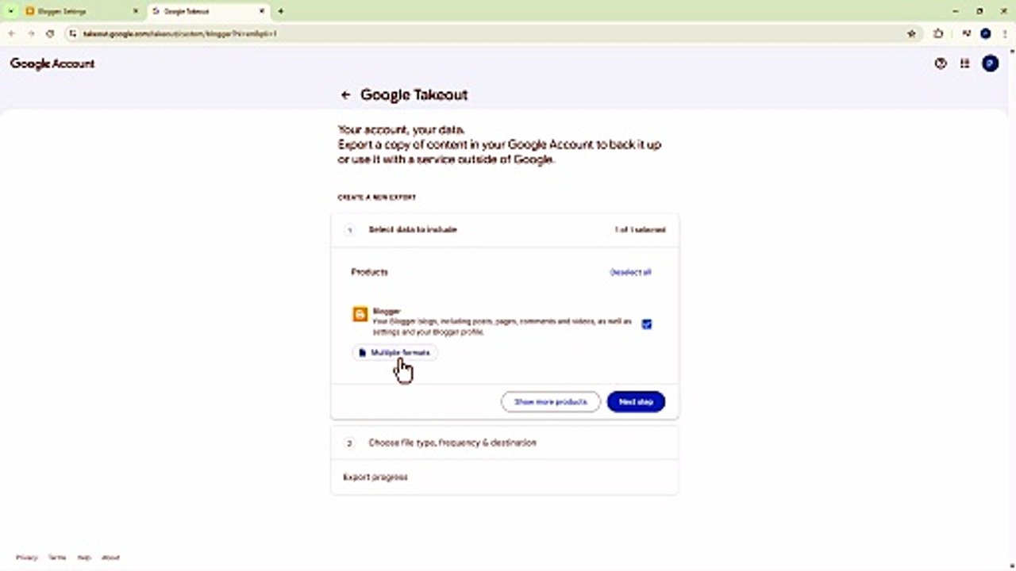Click the '1 of 1 selected' text
Viewport: 1016px width, 571px height.
(640, 230)
